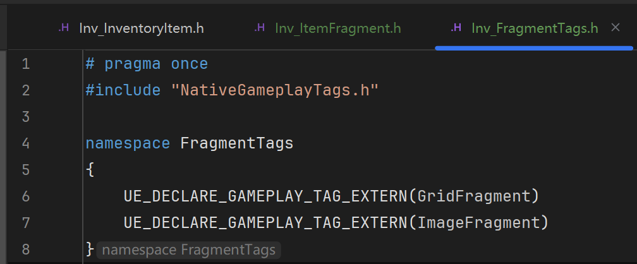Open the Inv_ItemFragment.h tab
Screen dimensions: 637x264
coord(337,28)
